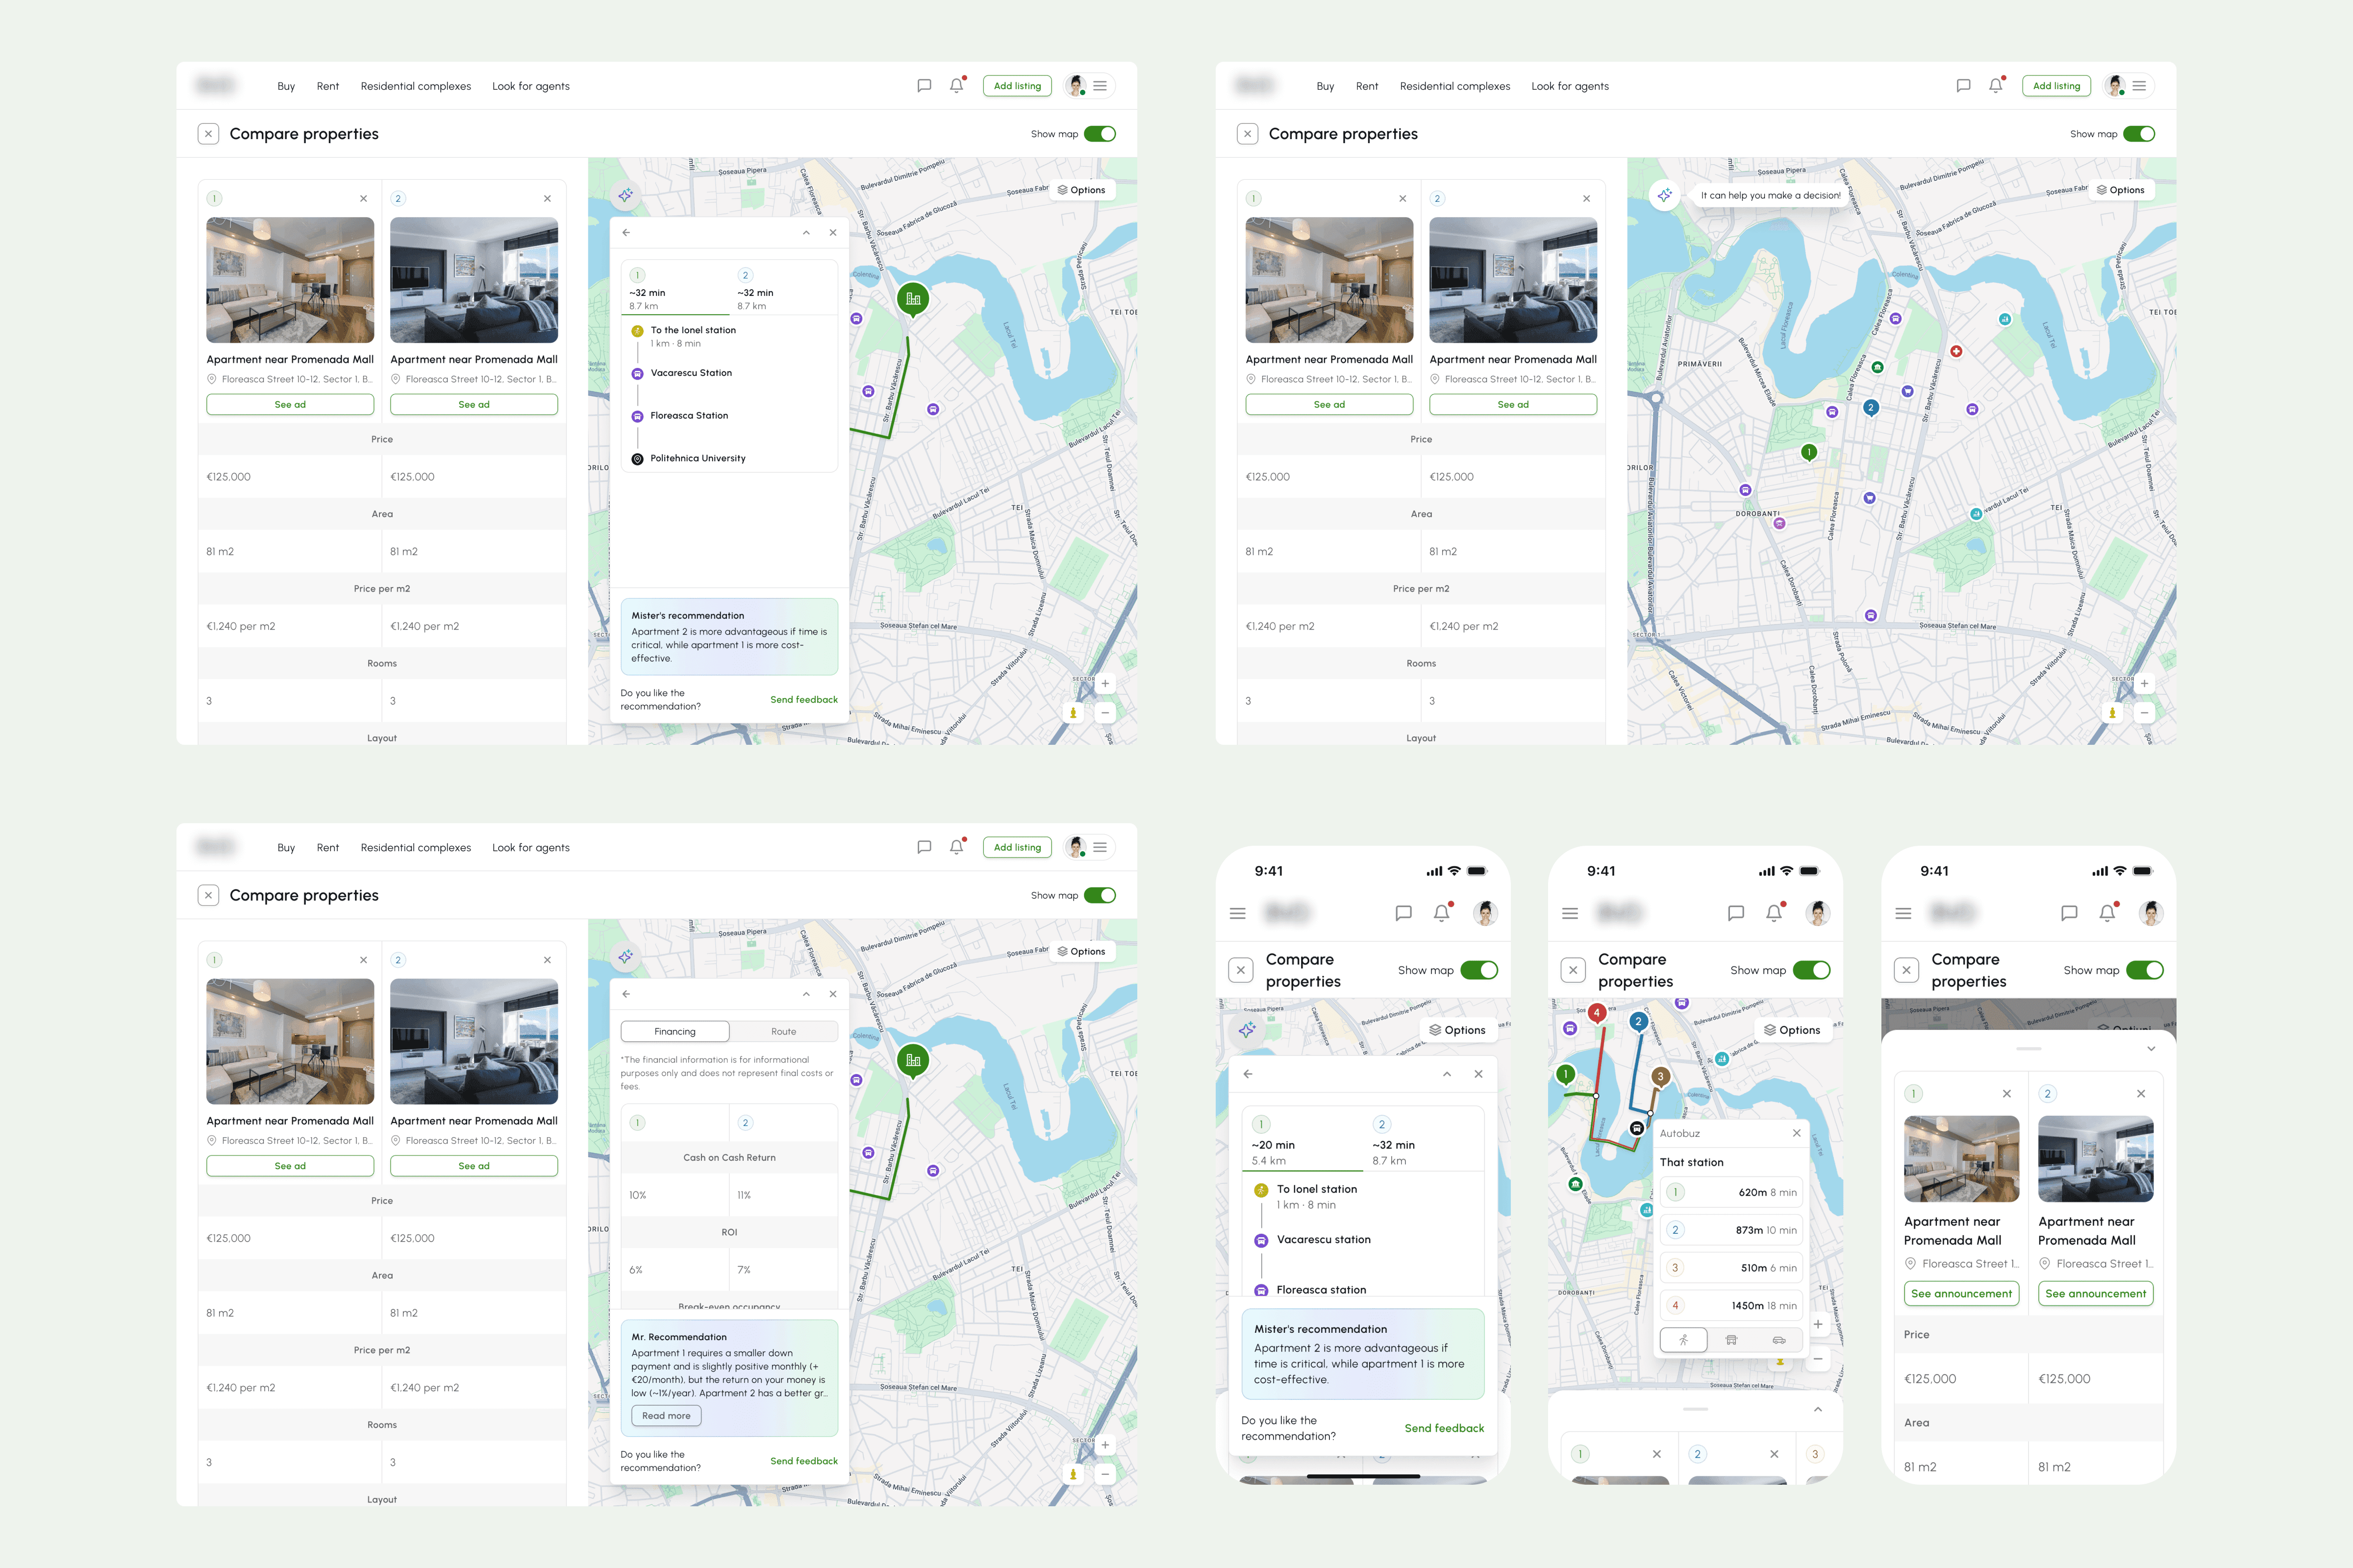
Task: Click the walking person icon in Autobuz panel
Action: click(1684, 1340)
